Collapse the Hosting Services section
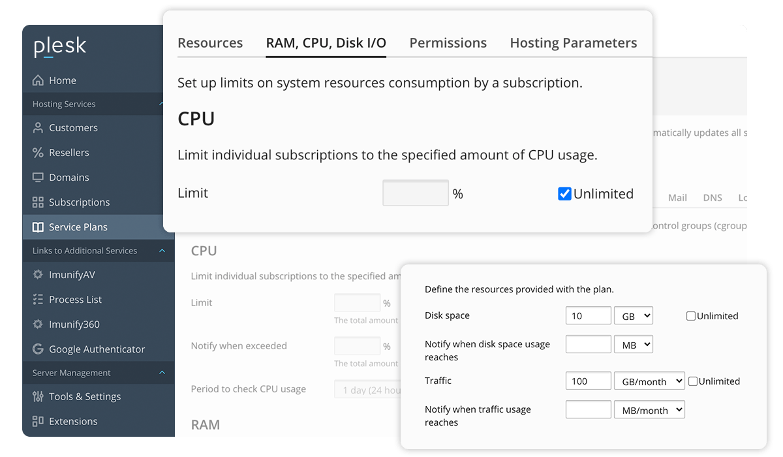 tap(162, 104)
